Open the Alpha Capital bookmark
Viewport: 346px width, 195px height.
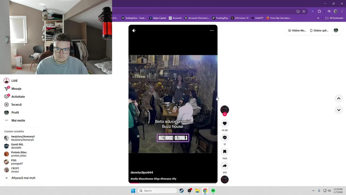click(x=158, y=18)
